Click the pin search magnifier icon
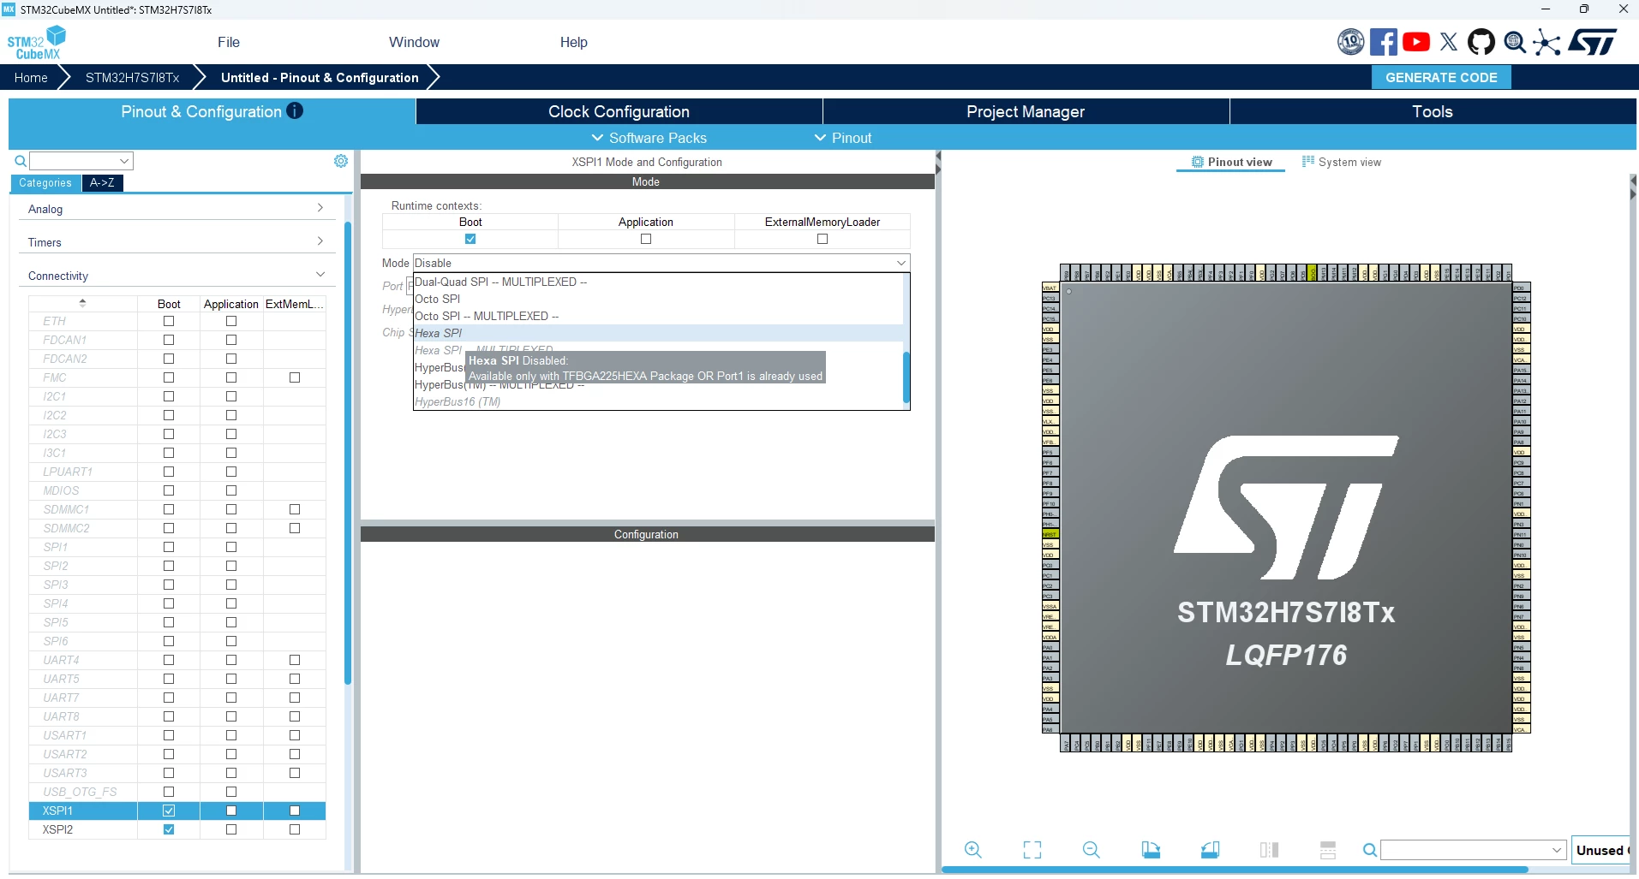 (x=1370, y=850)
